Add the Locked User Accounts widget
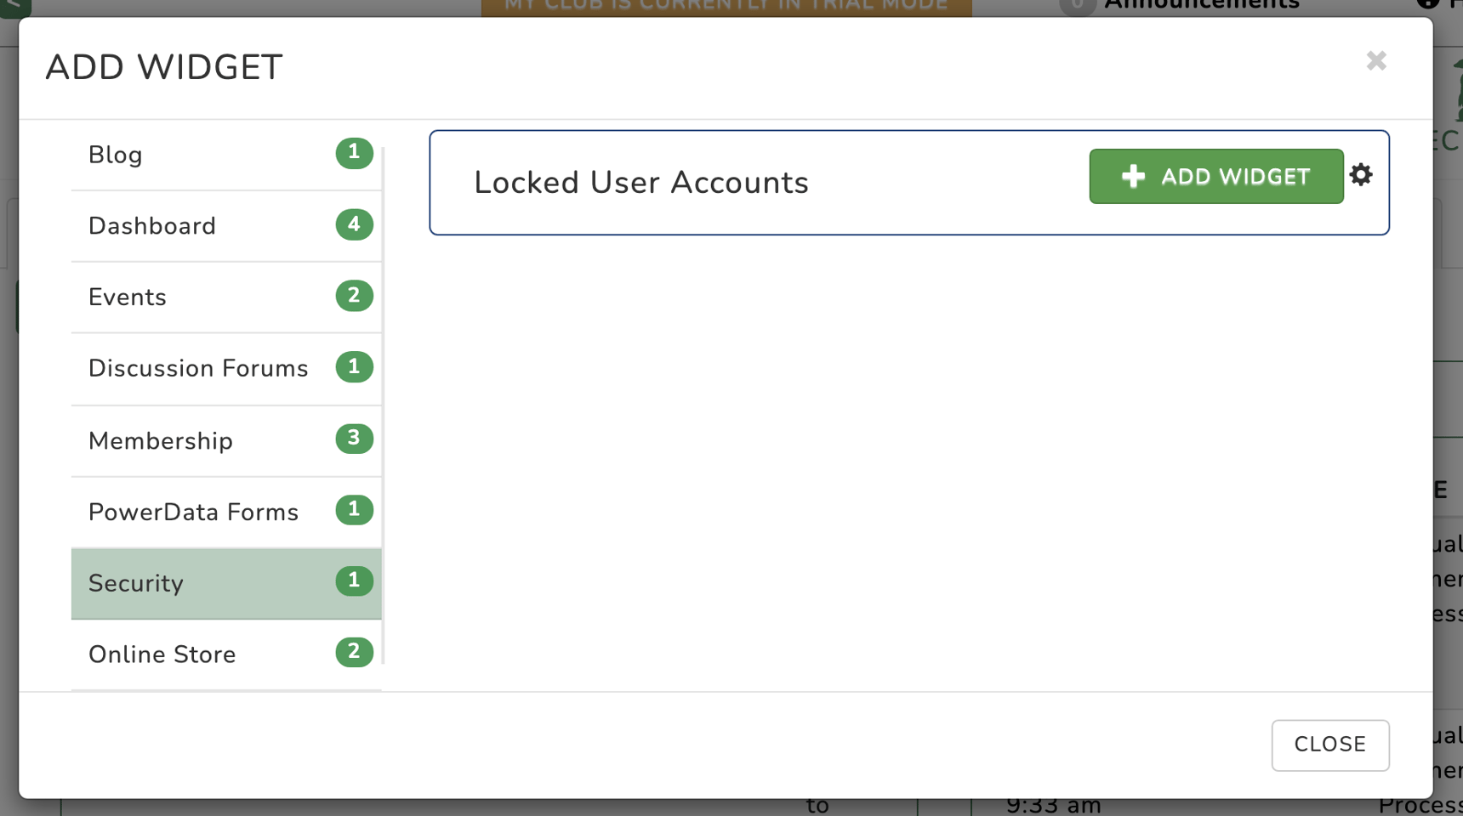Viewport: 1463px width, 816px height. 1215,176
